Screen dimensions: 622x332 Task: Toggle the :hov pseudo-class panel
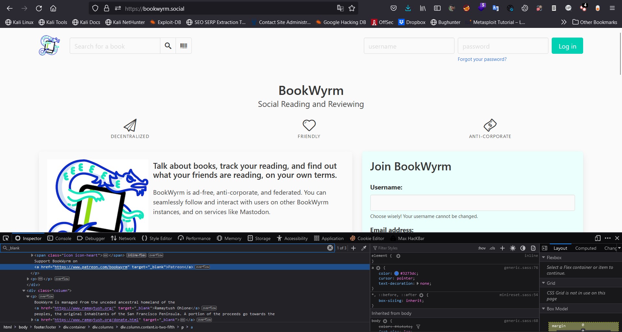482,248
